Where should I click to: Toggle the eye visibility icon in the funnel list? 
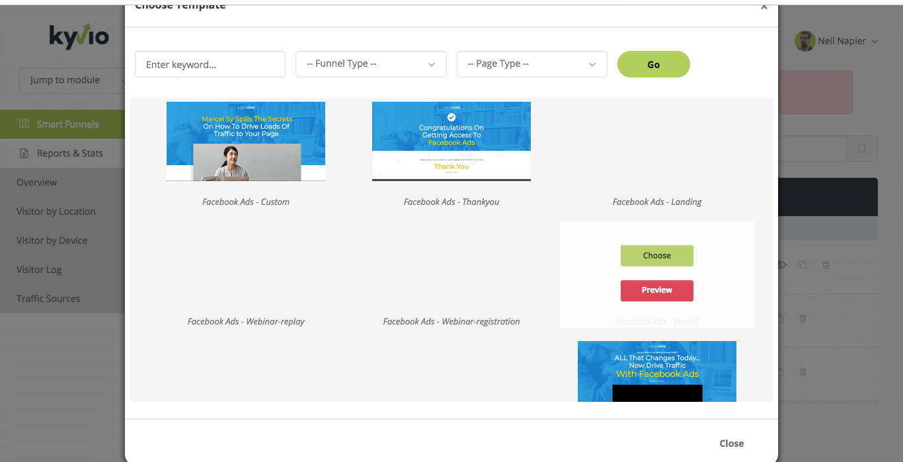pos(781,265)
